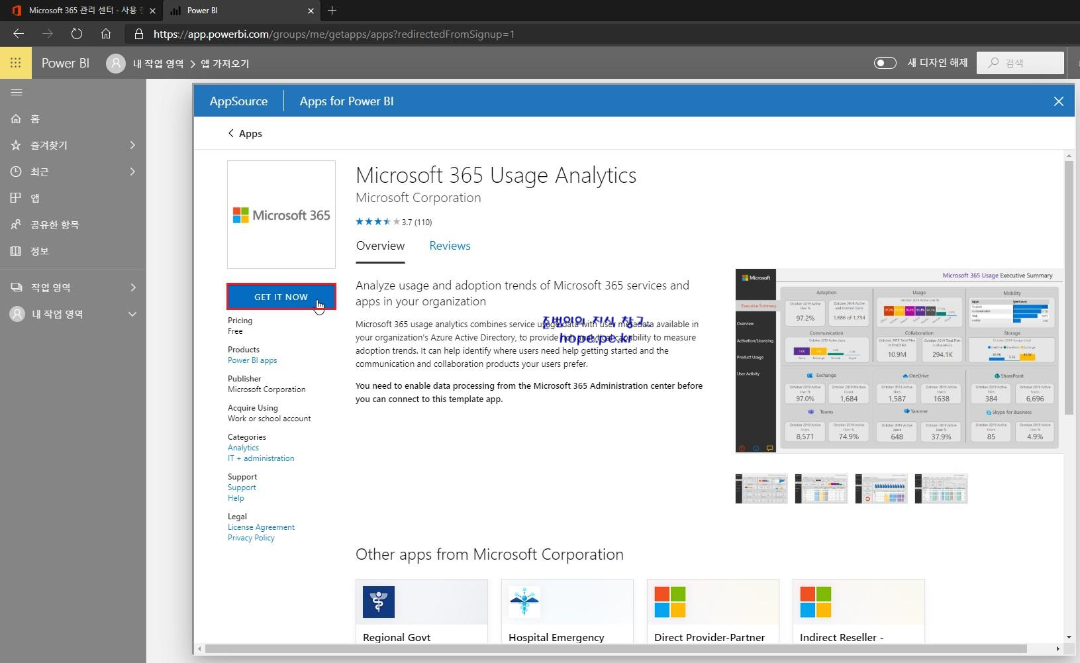This screenshot has width=1080, height=663.
Task: Open Analytics category link
Action: pyautogui.click(x=243, y=448)
